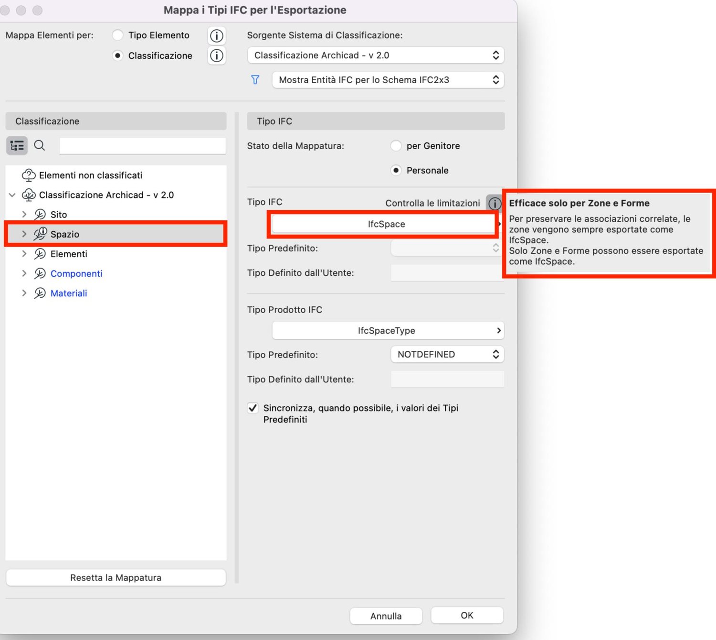716x640 pixels.
Task: Open the NOTDEFINED Tipo Predefinito dropdown
Action: [x=447, y=355]
